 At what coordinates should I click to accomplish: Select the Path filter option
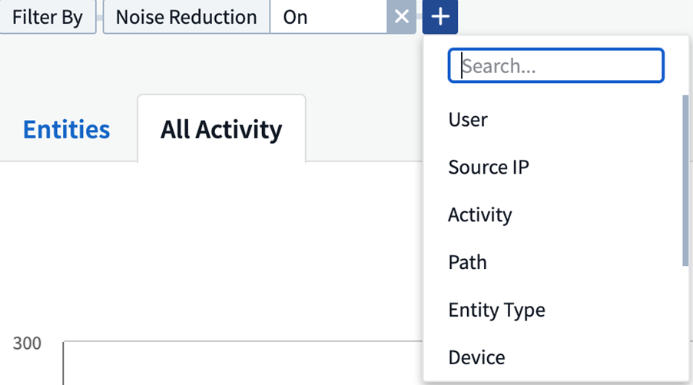click(x=467, y=263)
